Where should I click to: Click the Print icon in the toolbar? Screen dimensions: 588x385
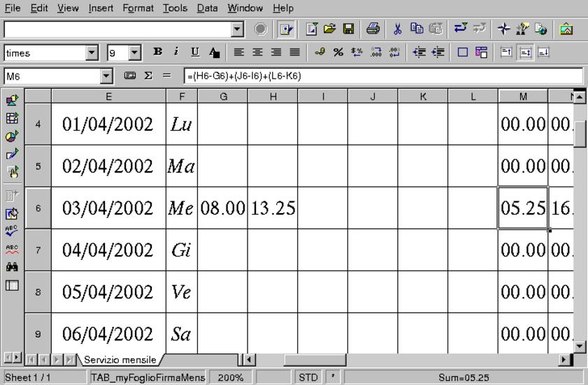pos(373,30)
